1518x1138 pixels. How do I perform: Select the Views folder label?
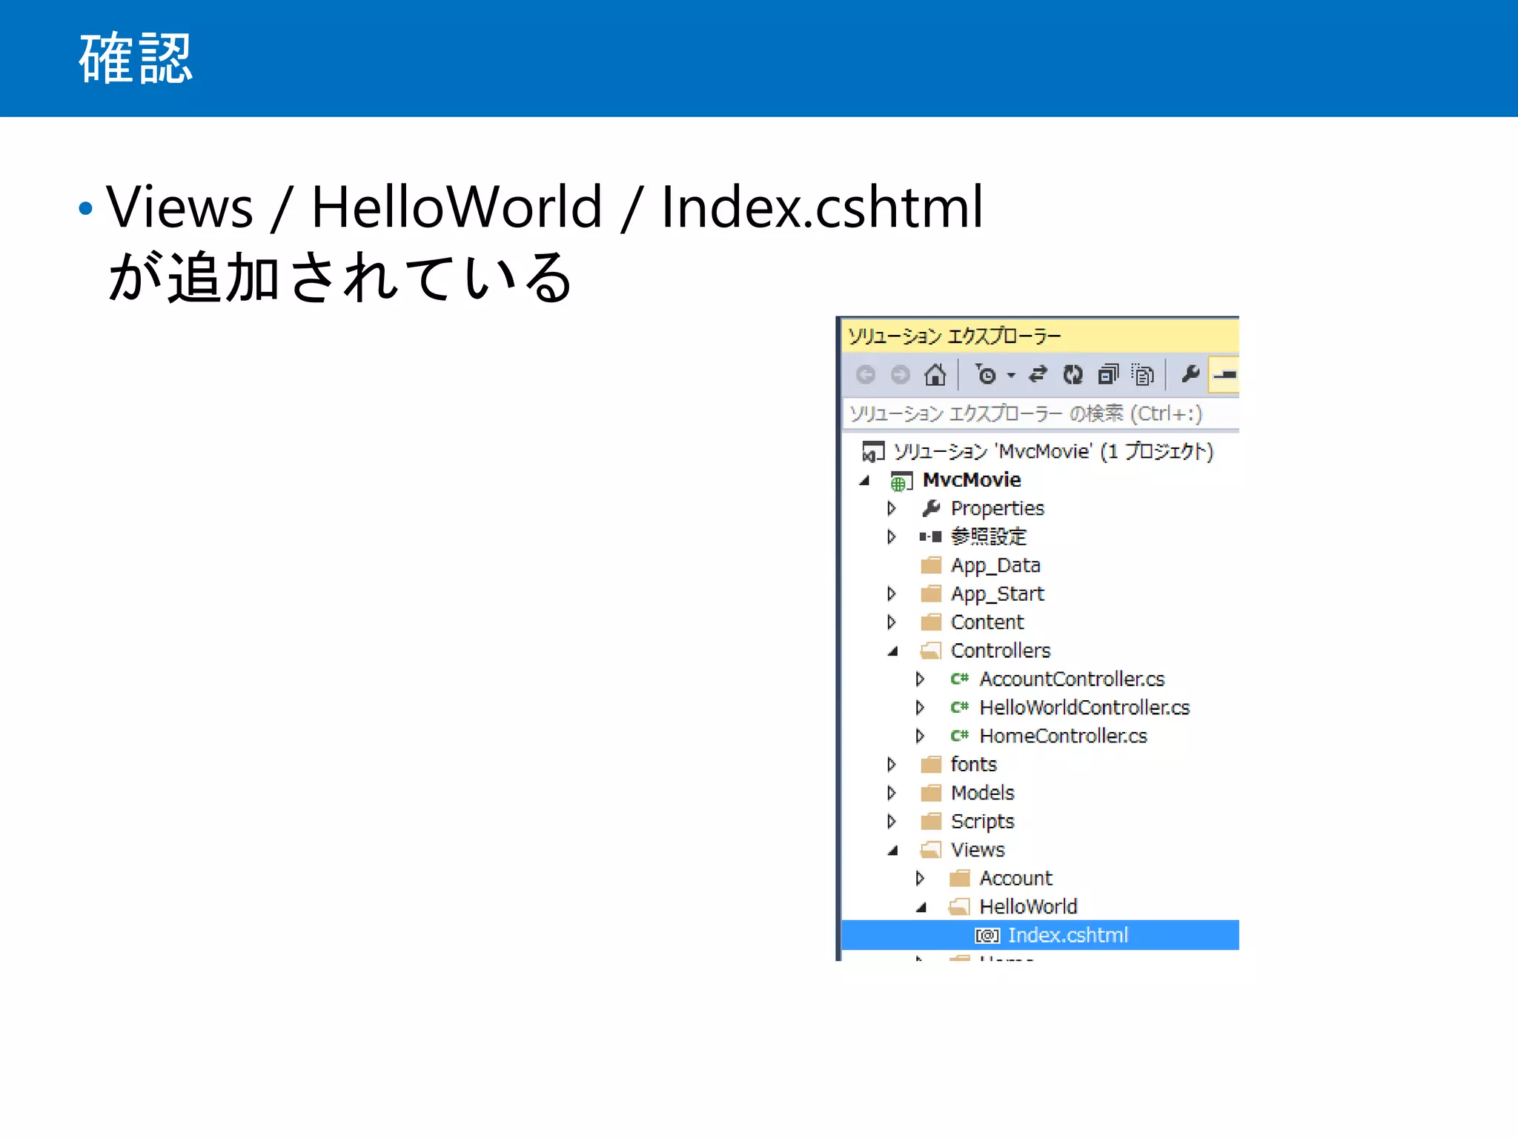(978, 850)
